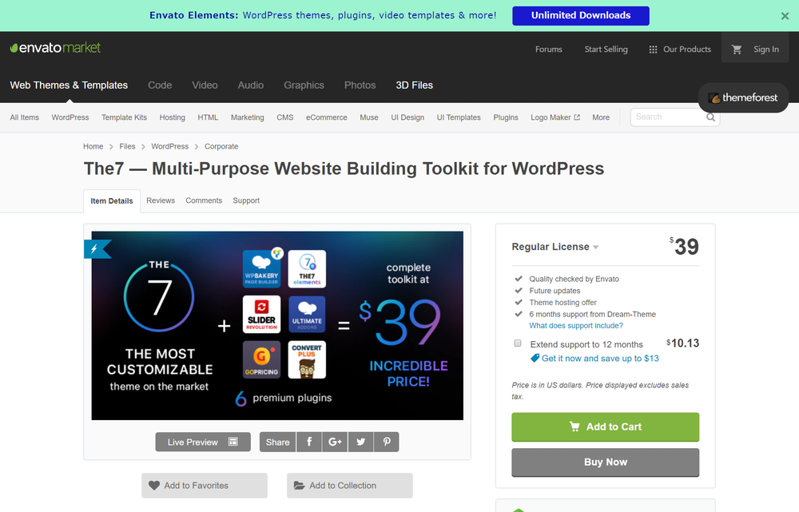
Task: Open UI Design category
Action: click(407, 117)
